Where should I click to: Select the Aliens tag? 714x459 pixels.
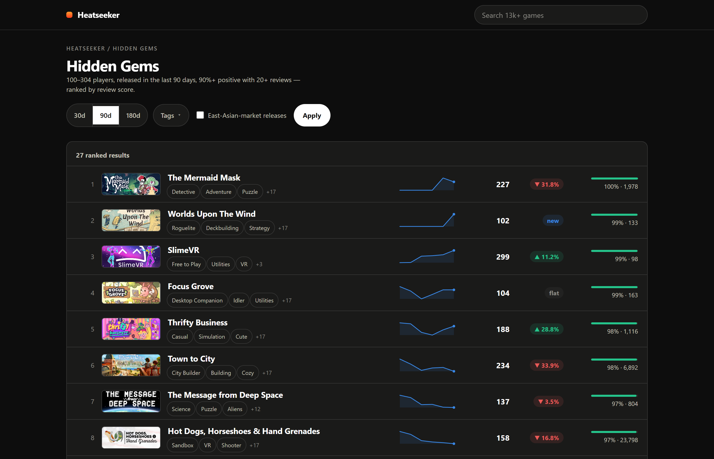click(x=235, y=409)
